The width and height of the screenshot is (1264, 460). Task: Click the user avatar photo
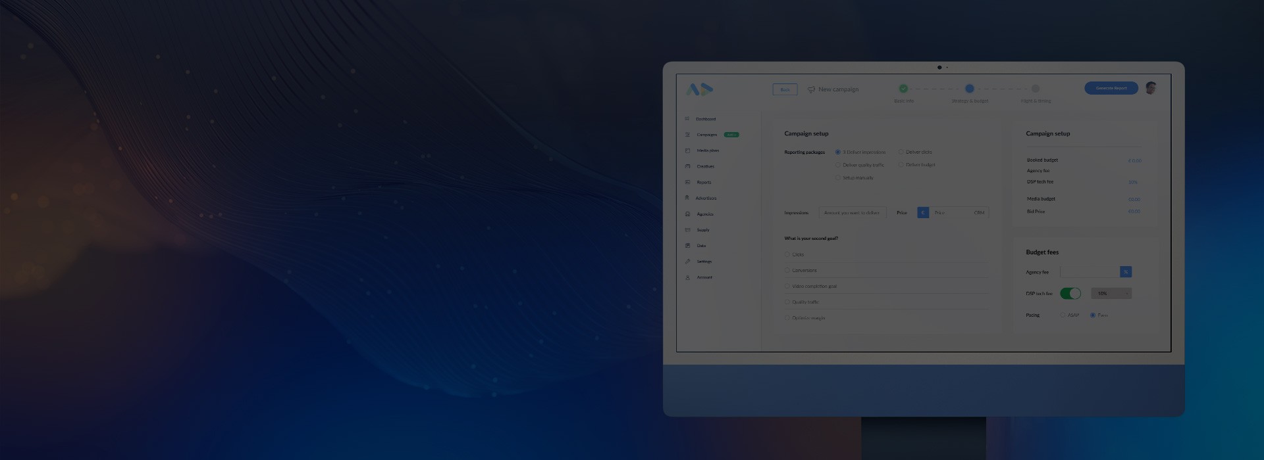[x=1151, y=88]
